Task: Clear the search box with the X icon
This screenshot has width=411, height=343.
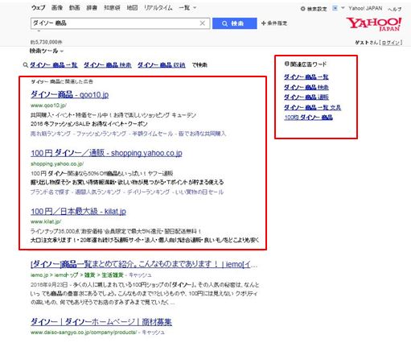Action: [203, 23]
